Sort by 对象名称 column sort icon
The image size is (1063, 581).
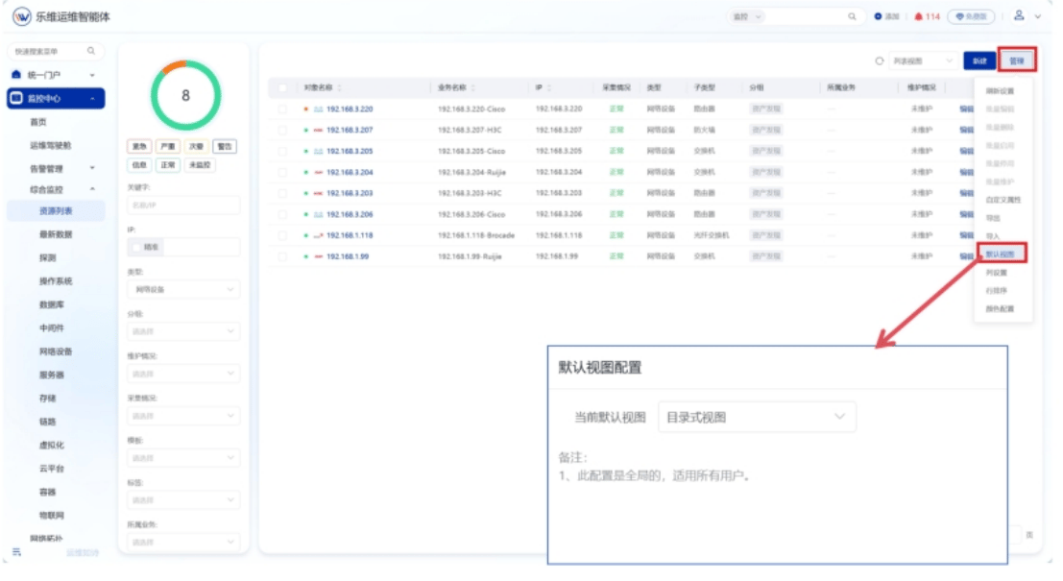pyautogui.click(x=339, y=88)
